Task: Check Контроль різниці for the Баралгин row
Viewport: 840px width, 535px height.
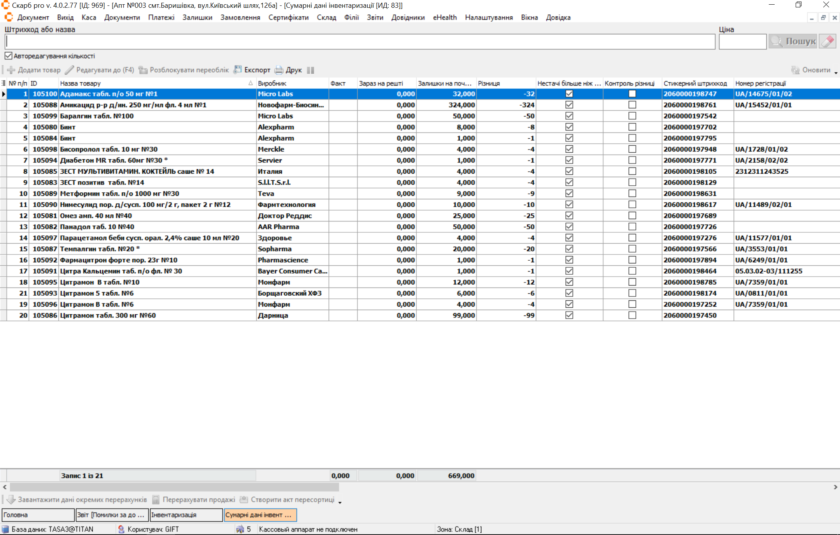Action: (x=632, y=116)
